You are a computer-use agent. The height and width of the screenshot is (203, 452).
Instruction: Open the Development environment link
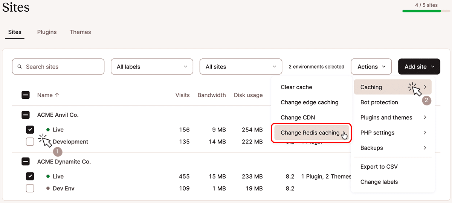tap(70, 142)
